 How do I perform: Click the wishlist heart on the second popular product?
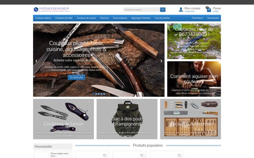142,155
